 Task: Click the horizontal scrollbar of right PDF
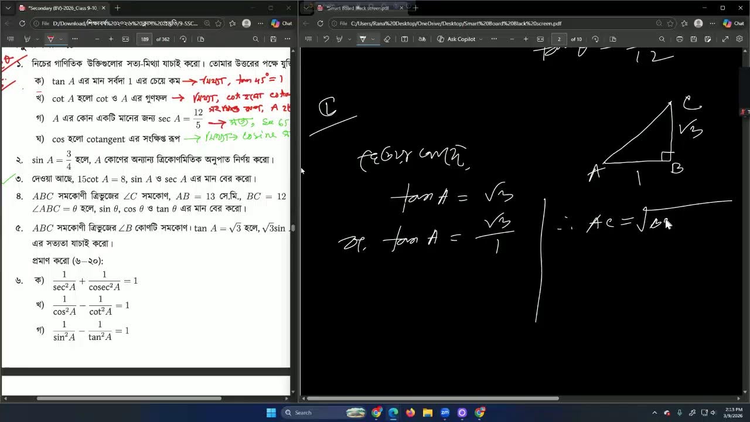coord(432,399)
